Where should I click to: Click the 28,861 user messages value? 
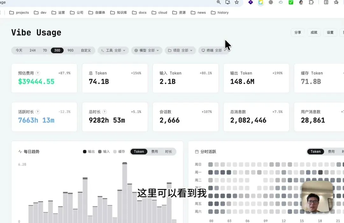point(313,120)
